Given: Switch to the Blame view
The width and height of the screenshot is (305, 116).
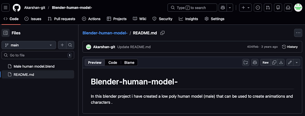Looking at the screenshot, I should click(x=129, y=62).
